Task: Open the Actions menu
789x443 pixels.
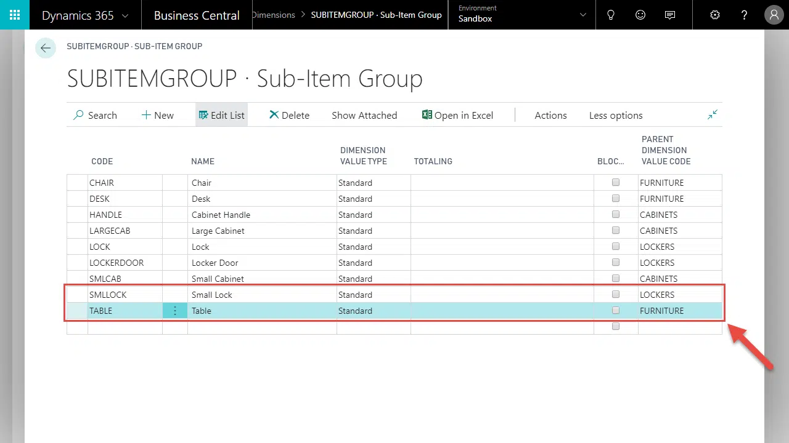Action: [x=550, y=115]
